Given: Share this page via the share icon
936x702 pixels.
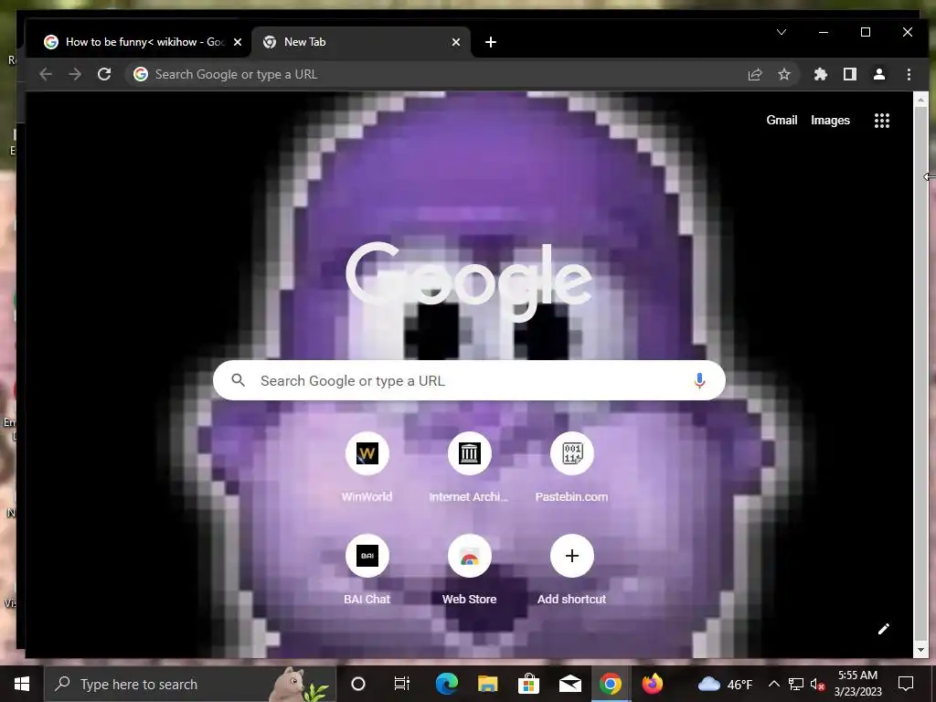Looking at the screenshot, I should 754,74.
